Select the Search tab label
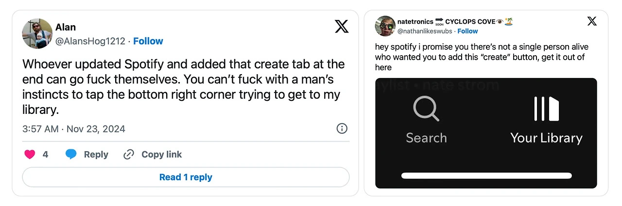The image size is (622, 206). (x=426, y=138)
